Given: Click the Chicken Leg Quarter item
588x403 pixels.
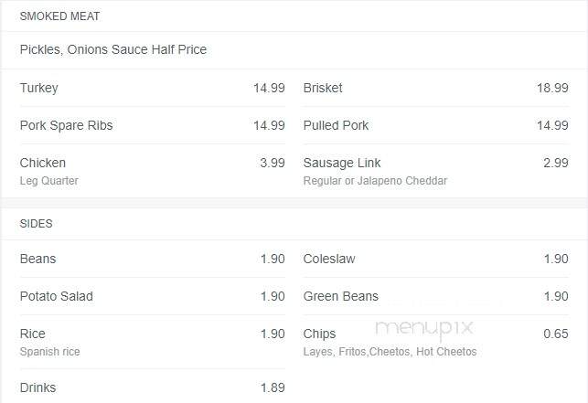Looking at the screenshot, I should pos(152,171).
